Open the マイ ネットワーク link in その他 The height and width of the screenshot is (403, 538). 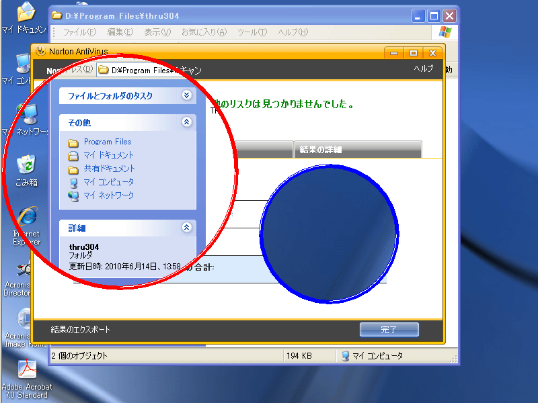point(109,195)
